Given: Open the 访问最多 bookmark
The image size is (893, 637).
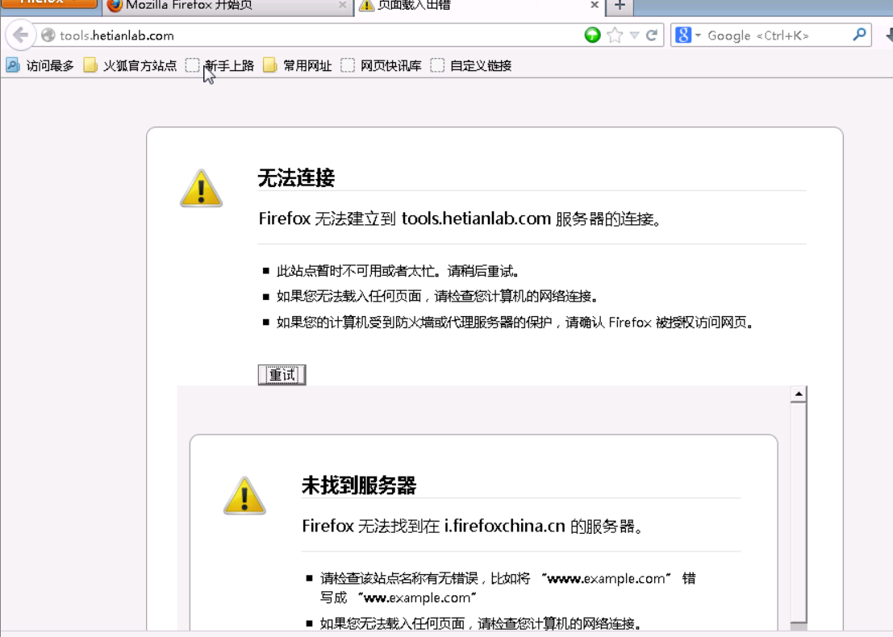Looking at the screenshot, I should tap(40, 66).
